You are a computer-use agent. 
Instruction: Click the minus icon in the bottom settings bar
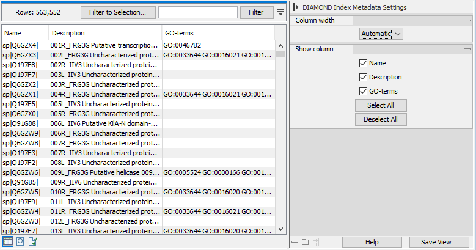tap(295, 242)
